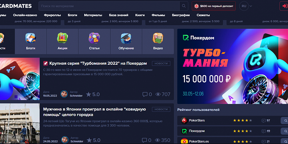This screenshot has height=144, width=288.
Task: Click the PokerStars.es logo in rating
Action: 184,141
